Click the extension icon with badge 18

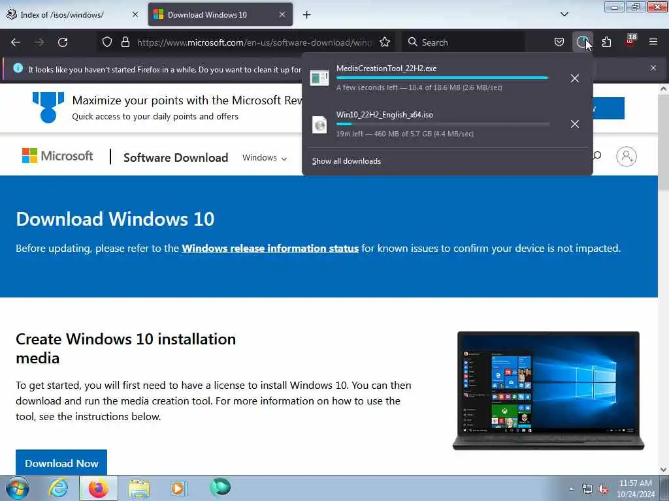630,41
